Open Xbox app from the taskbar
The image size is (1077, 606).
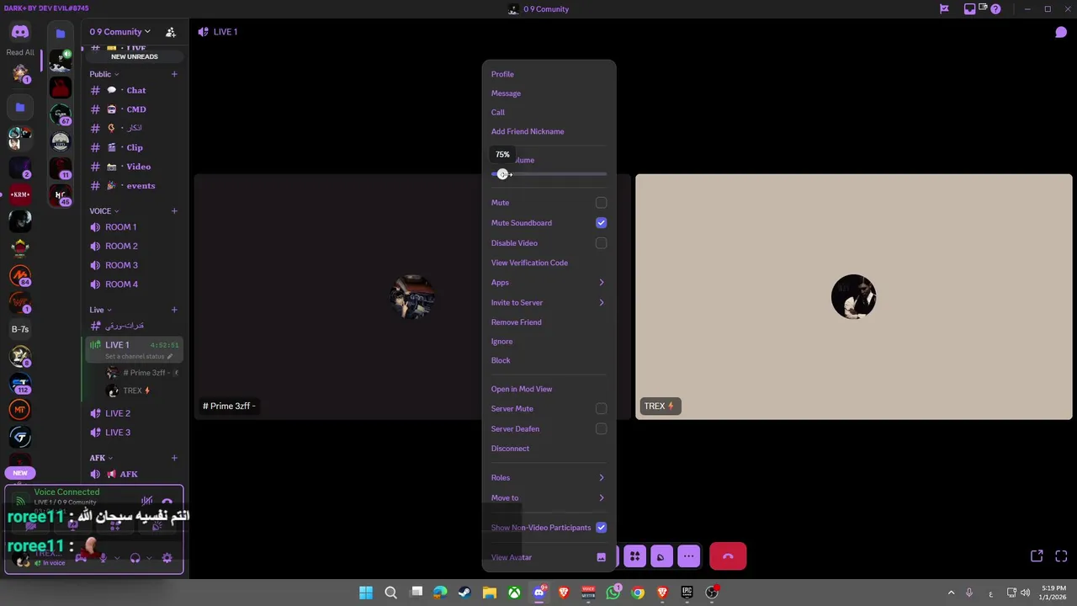click(x=514, y=593)
